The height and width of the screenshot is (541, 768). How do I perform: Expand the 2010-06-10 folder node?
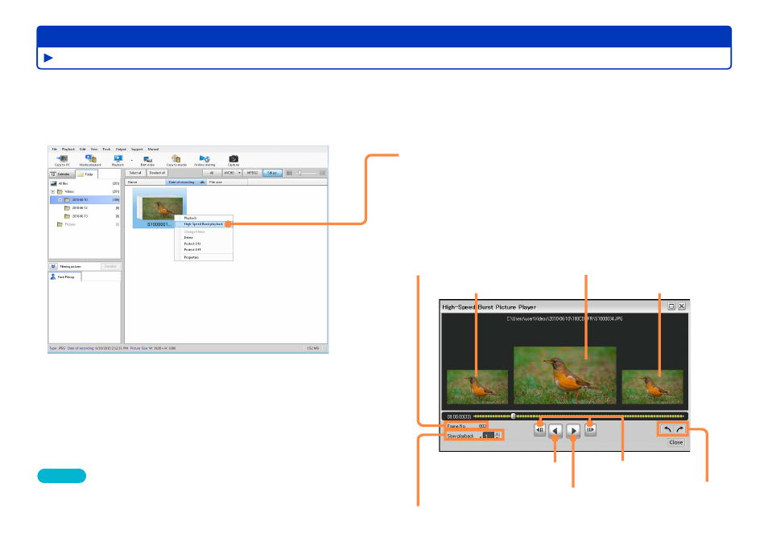(x=60, y=199)
